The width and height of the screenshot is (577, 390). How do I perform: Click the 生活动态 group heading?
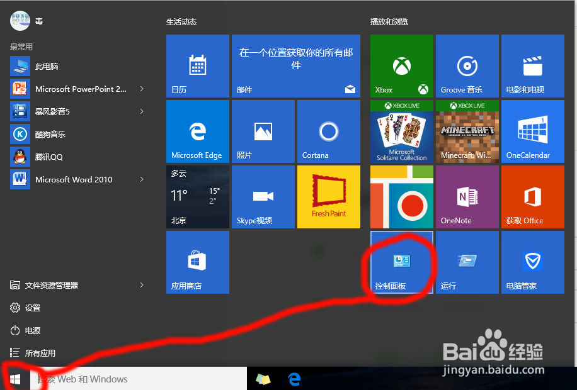point(181,22)
